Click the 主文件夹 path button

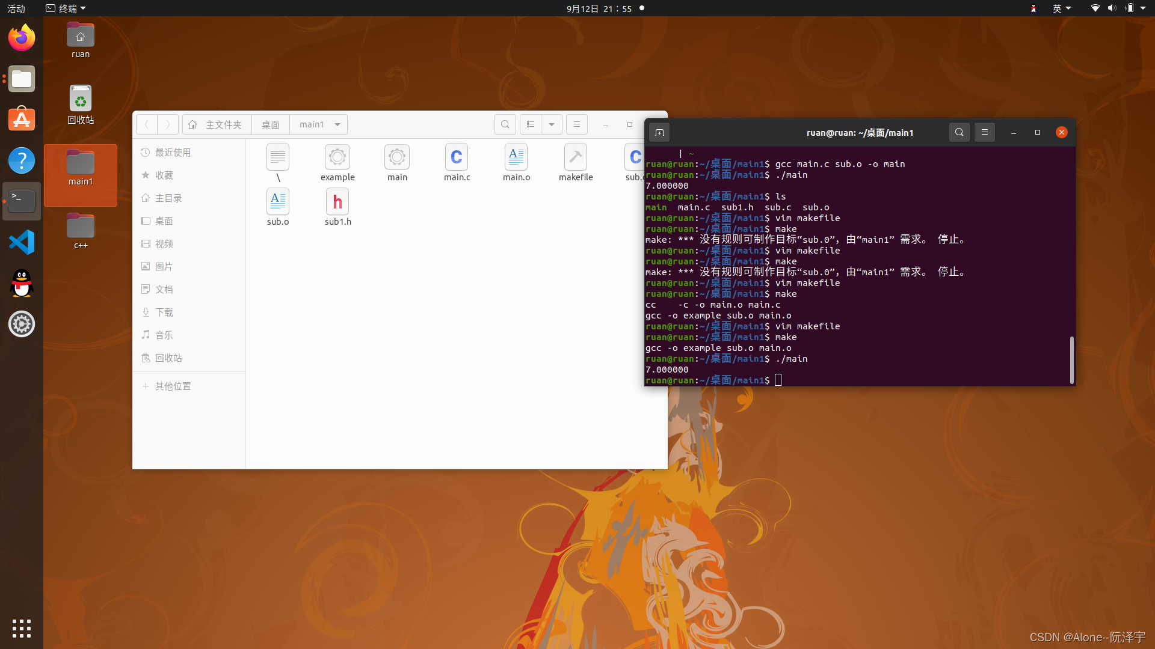(217, 124)
